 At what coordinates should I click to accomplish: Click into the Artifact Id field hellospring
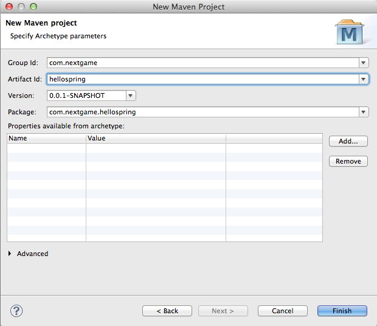203,79
